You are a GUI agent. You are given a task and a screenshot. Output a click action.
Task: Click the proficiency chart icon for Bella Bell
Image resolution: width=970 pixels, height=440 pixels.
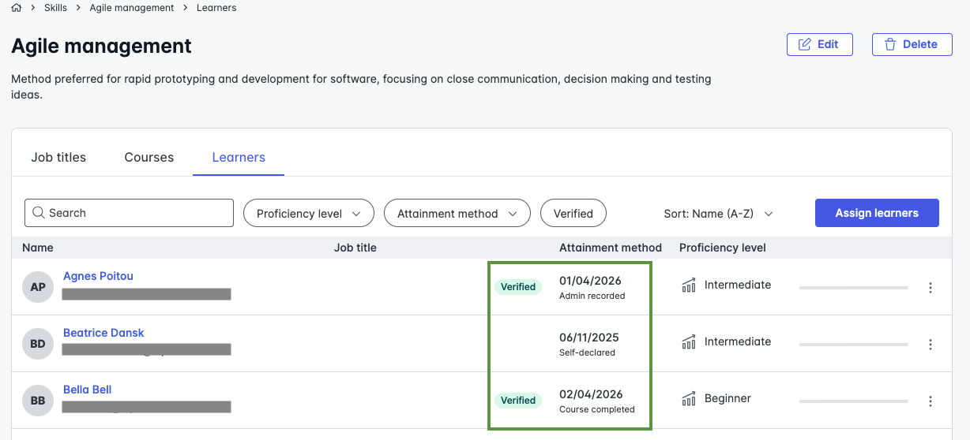click(689, 398)
